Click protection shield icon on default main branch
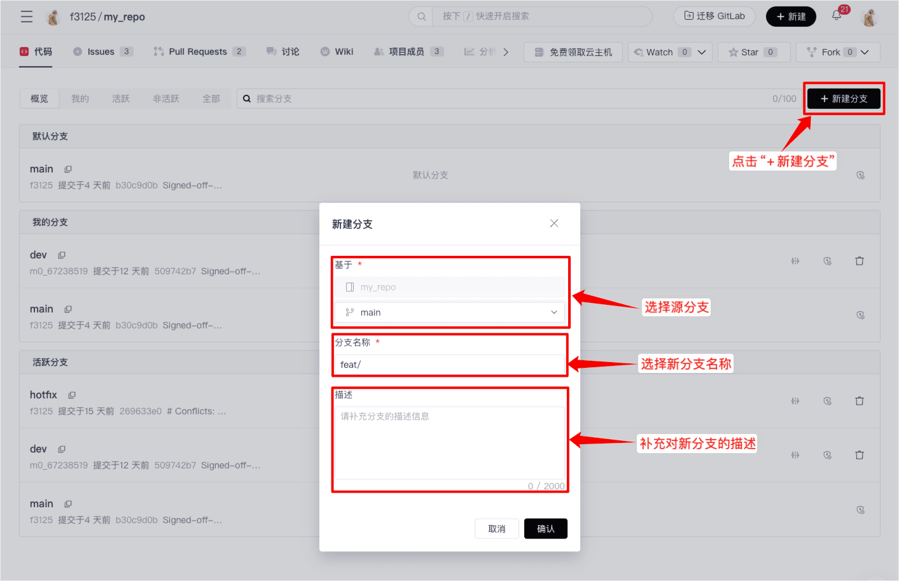Screen dimensions: 899x581 (x=860, y=175)
